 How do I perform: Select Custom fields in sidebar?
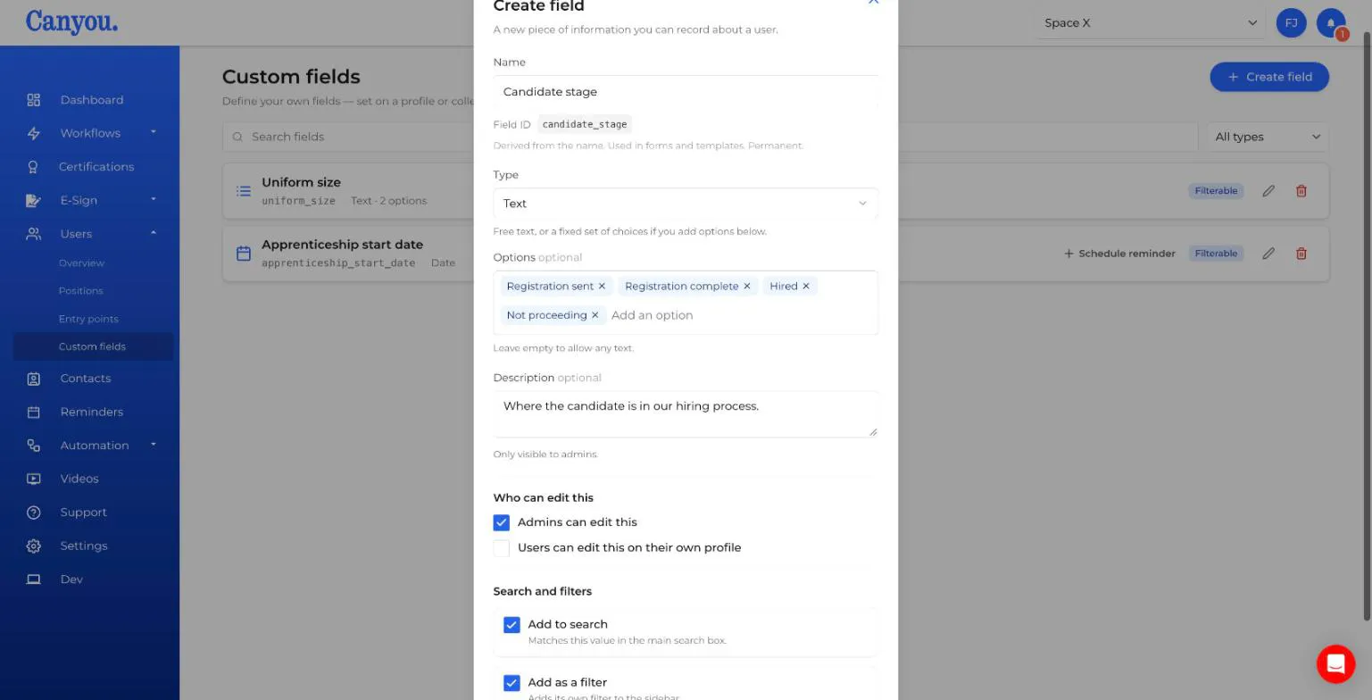(94, 346)
